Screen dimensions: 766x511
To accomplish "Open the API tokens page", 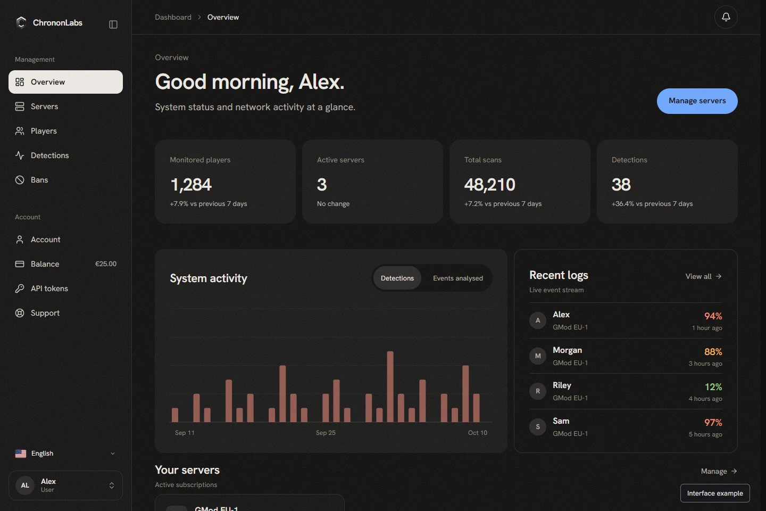I will (65, 289).
